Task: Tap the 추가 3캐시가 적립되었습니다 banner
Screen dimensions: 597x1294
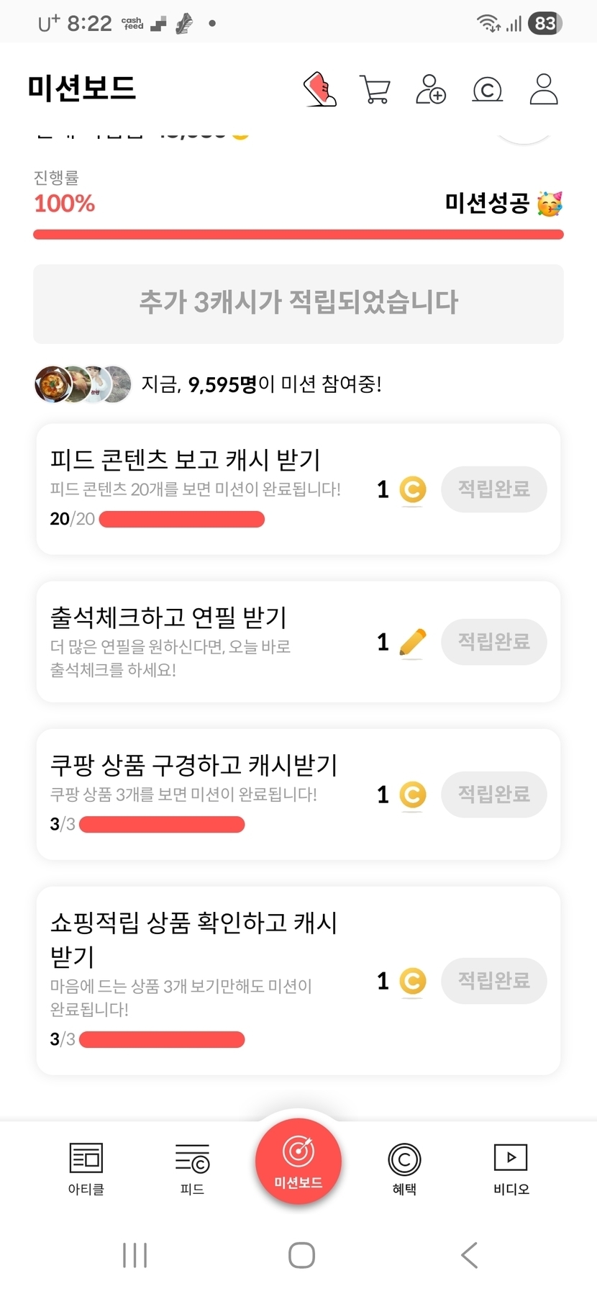Action: [x=298, y=303]
